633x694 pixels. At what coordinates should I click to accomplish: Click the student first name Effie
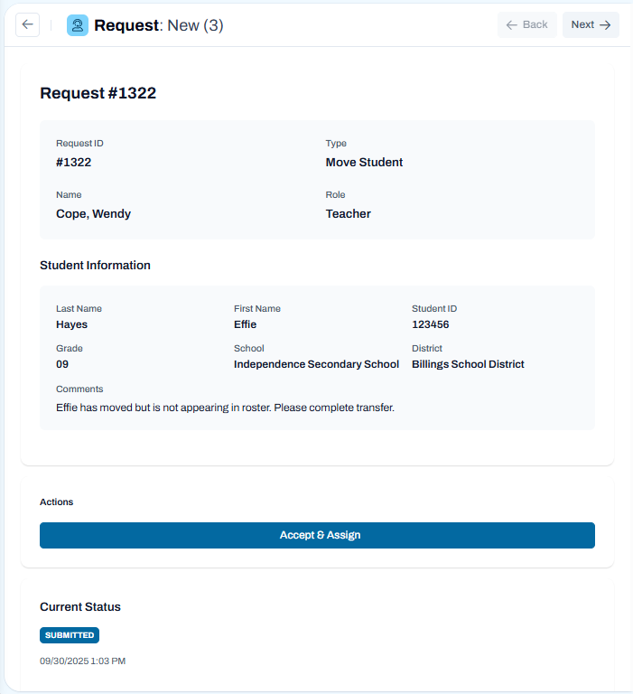(245, 324)
